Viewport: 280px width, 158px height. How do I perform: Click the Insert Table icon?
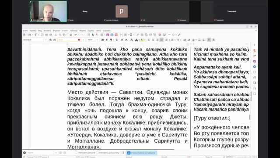(102, 35)
